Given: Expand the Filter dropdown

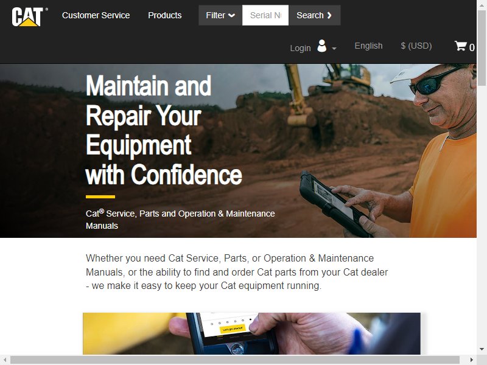Looking at the screenshot, I should [x=220, y=15].
